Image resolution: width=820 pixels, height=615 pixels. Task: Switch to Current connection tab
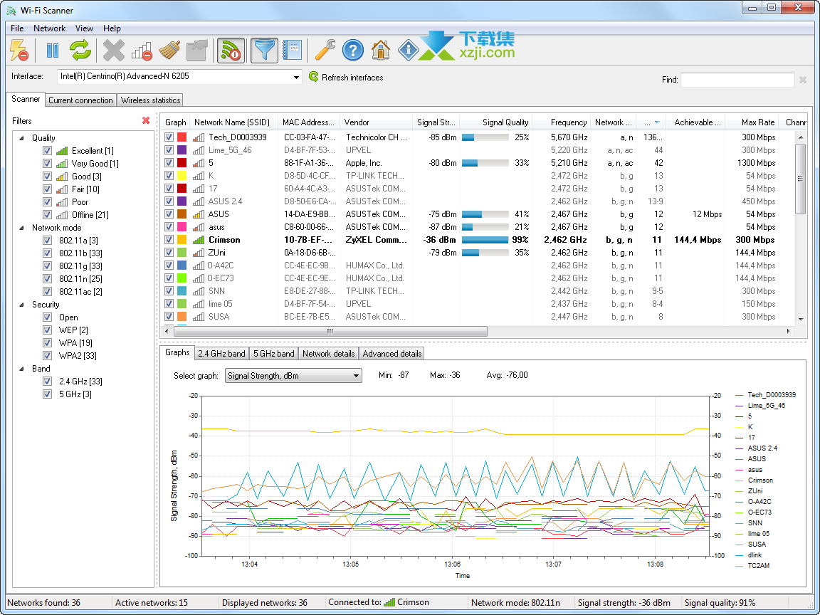coord(80,100)
